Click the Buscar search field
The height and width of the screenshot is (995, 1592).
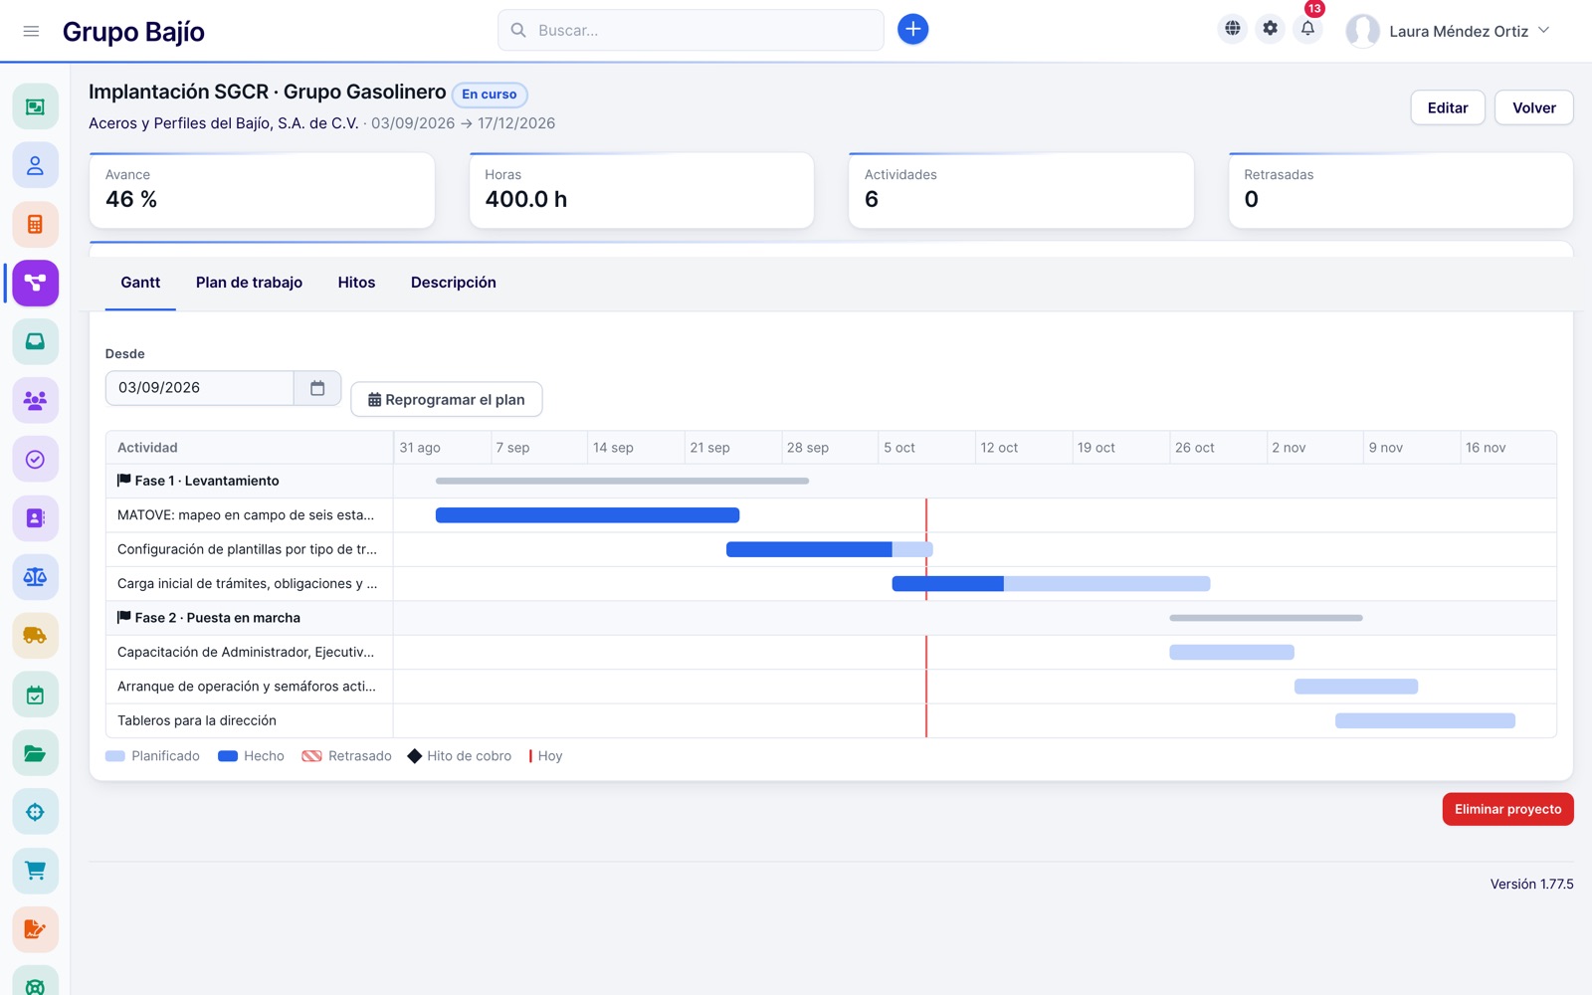click(691, 30)
